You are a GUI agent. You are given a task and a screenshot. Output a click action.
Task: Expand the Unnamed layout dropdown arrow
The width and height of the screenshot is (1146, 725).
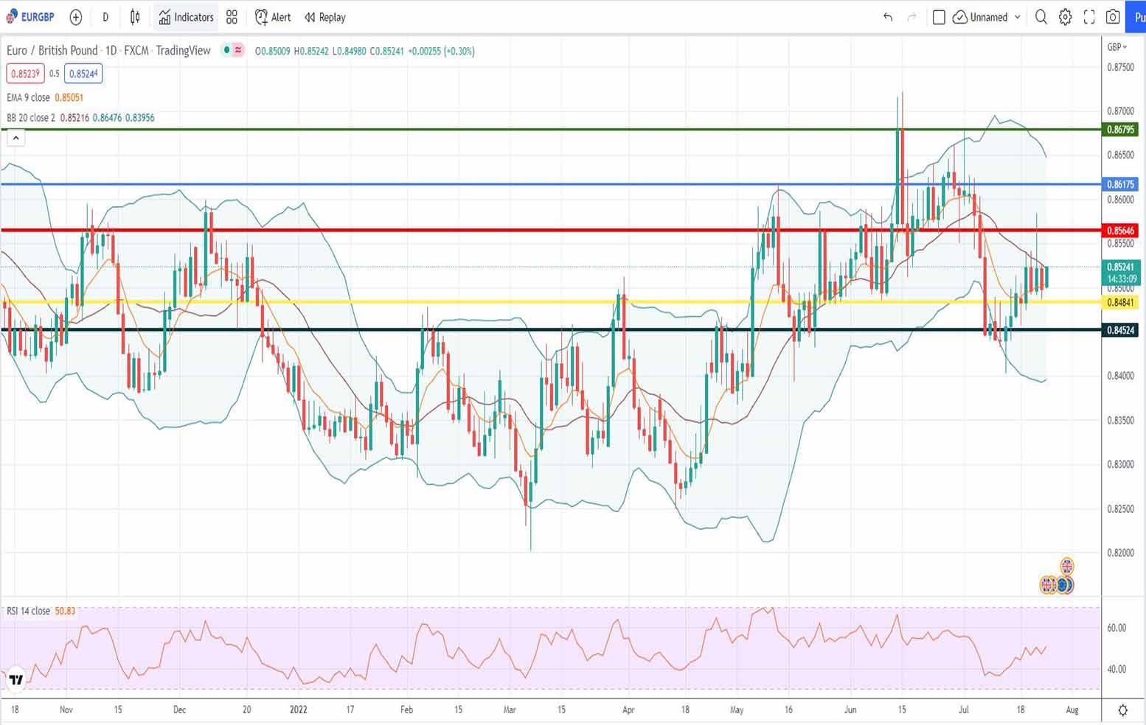click(x=1018, y=17)
